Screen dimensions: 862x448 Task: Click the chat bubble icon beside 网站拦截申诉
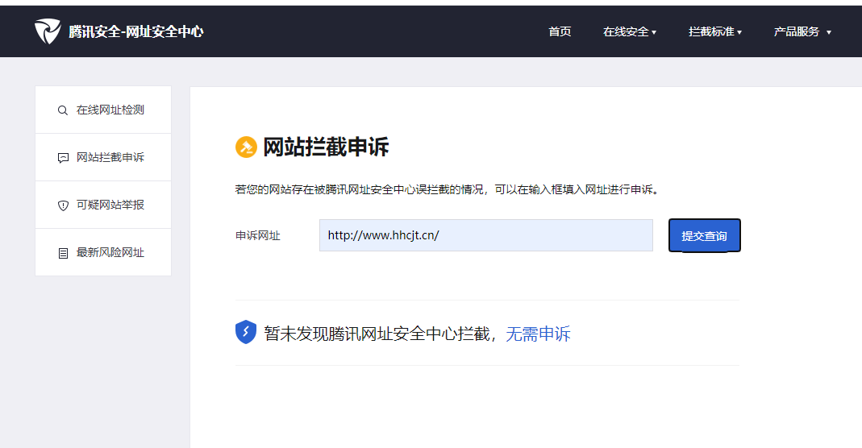[63, 158]
